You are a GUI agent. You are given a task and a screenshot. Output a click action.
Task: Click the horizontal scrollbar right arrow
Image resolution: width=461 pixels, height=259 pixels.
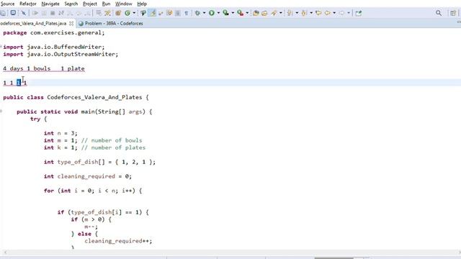click(459, 252)
